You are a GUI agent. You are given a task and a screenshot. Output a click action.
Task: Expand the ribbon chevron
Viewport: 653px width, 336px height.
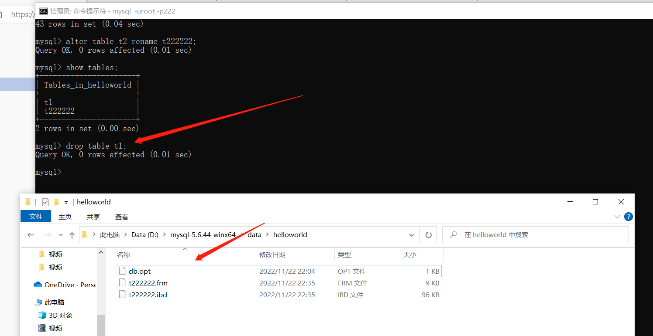pyautogui.click(x=617, y=217)
